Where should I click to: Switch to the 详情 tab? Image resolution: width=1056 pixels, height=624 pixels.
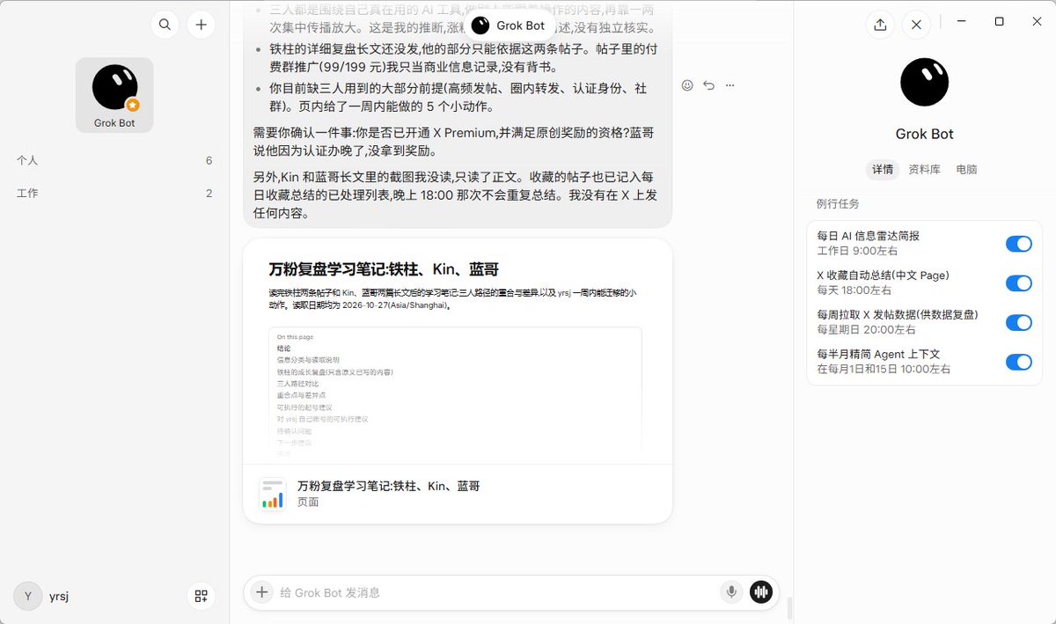883,169
